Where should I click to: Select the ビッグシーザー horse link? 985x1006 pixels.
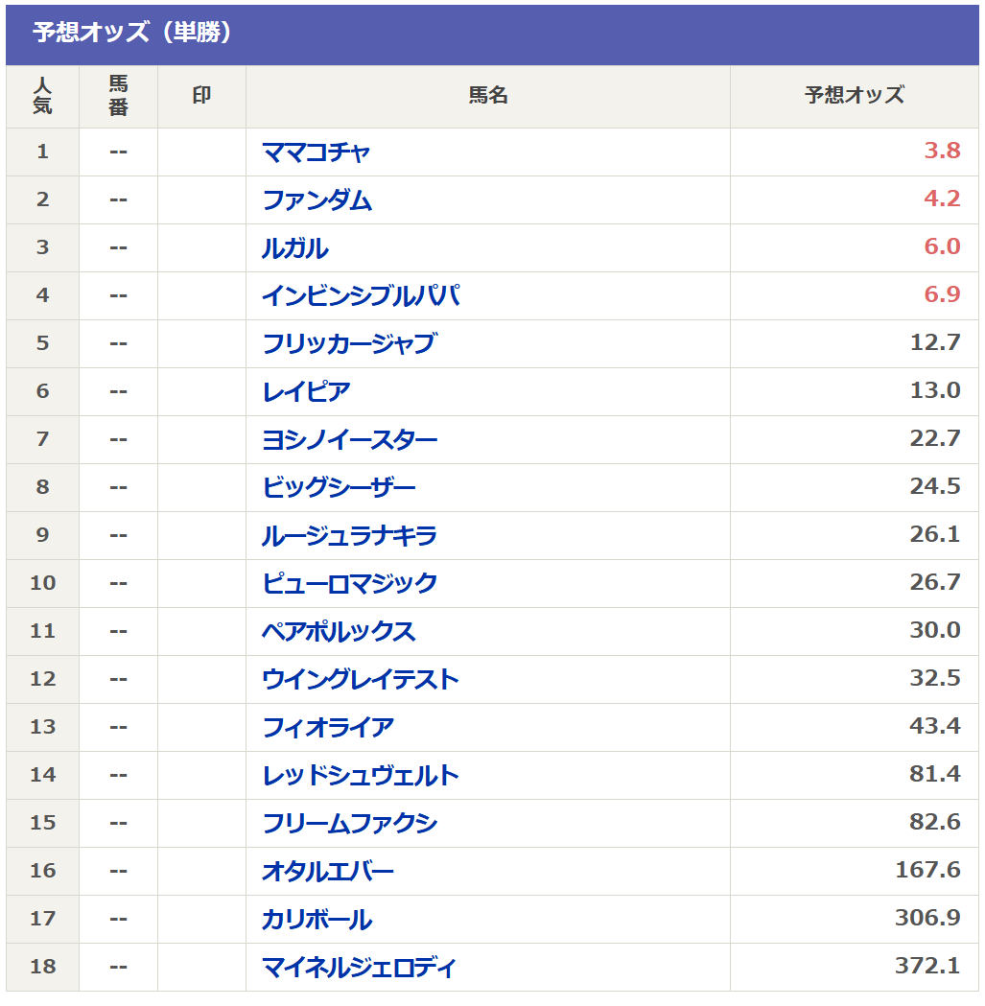(x=339, y=488)
